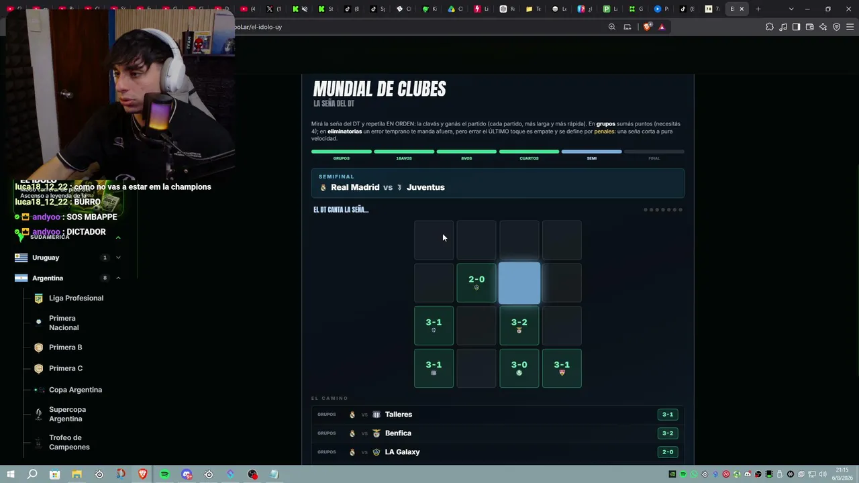859x483 pixels.
Task: Select Trofeo de Campeones entry
Action: (69, 442)
